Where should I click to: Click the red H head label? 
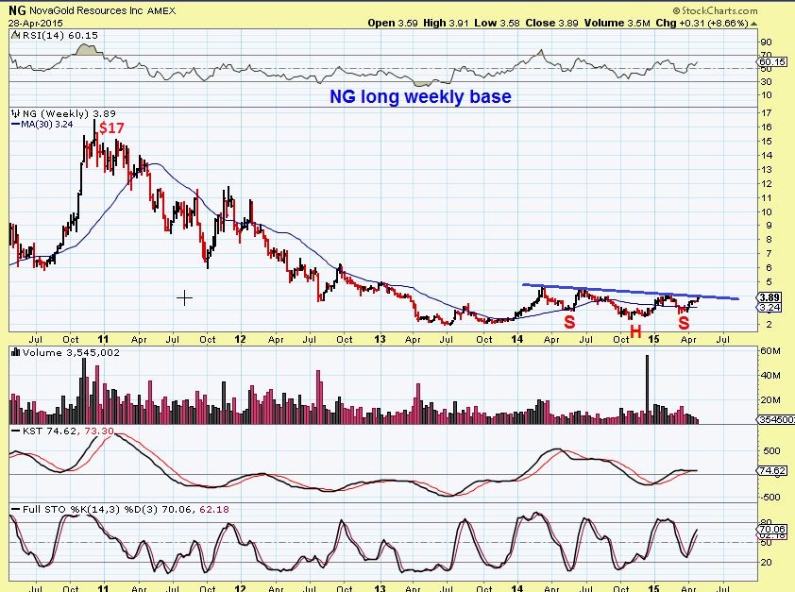[635, 331]
